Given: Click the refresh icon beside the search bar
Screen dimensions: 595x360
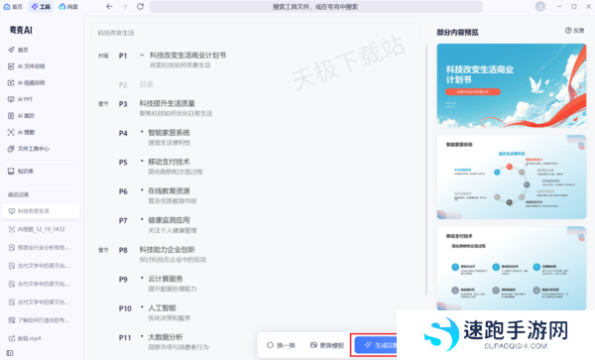Looking at the screenshot, I should click(x=141, y=7).
